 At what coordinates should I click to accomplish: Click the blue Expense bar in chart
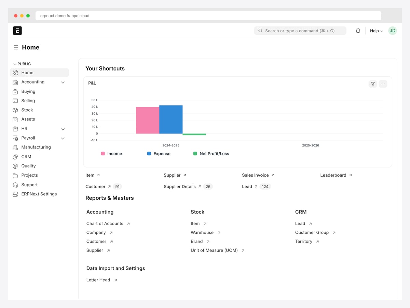(x=171, y=119)
